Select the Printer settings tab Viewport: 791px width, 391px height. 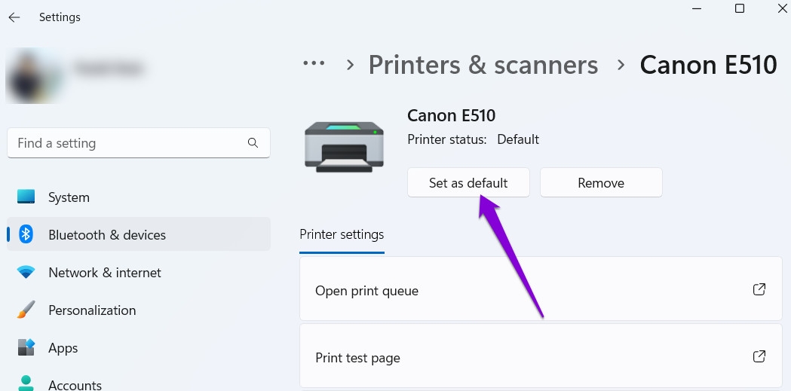coord(342,234)
